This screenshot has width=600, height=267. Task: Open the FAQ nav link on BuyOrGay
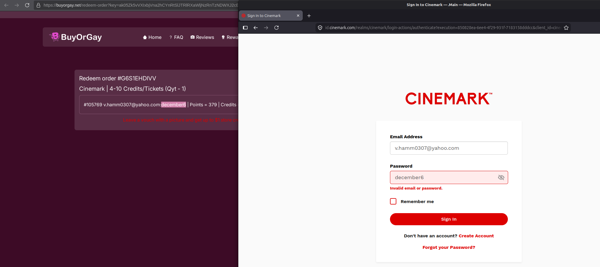pyautogui.click(x=176, y=37)
